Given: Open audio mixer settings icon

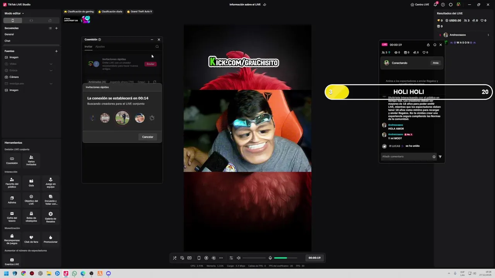Looking at the screenshot, I should 231,258.
